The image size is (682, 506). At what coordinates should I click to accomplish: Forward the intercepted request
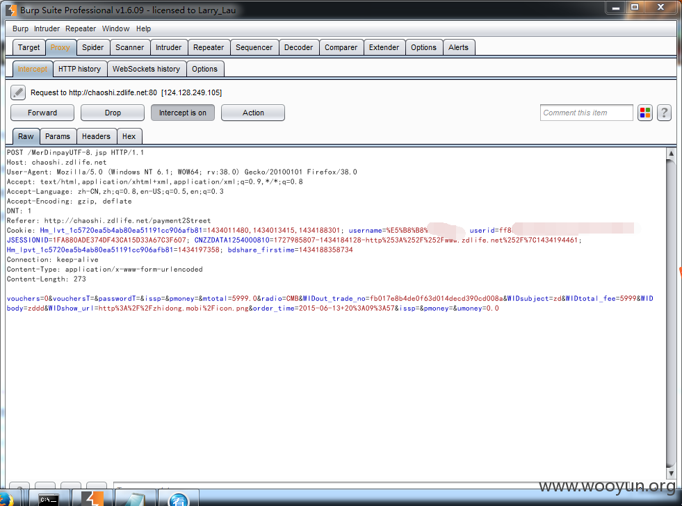(x=42, y=113)
